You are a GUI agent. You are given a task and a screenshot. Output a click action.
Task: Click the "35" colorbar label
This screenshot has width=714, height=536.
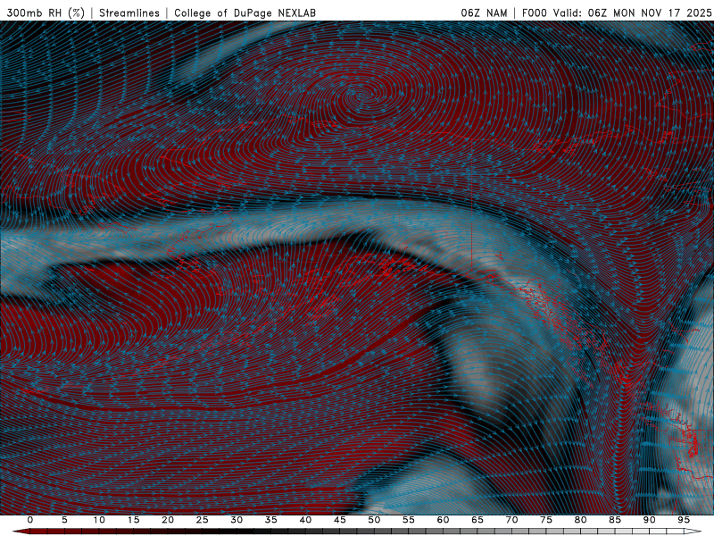(270, 520)
